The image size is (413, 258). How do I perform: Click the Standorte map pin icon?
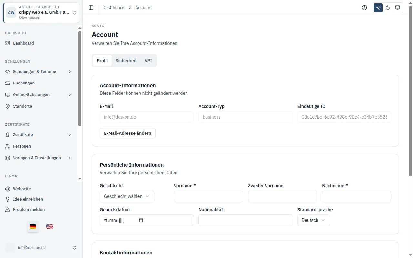pos(8,106)
